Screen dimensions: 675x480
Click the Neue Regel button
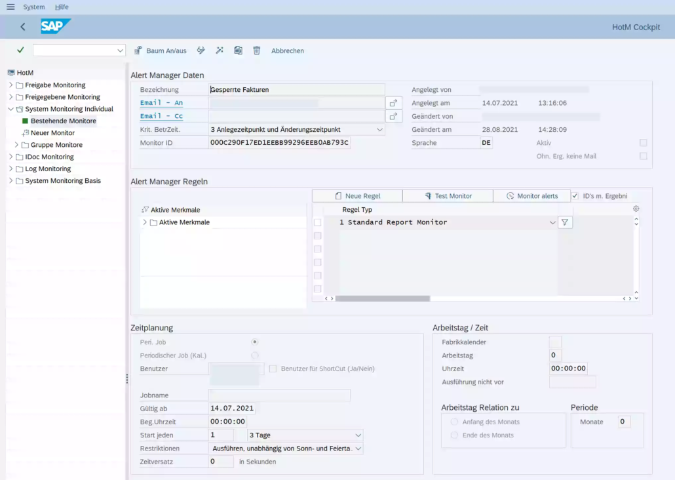tap(357, 195)
